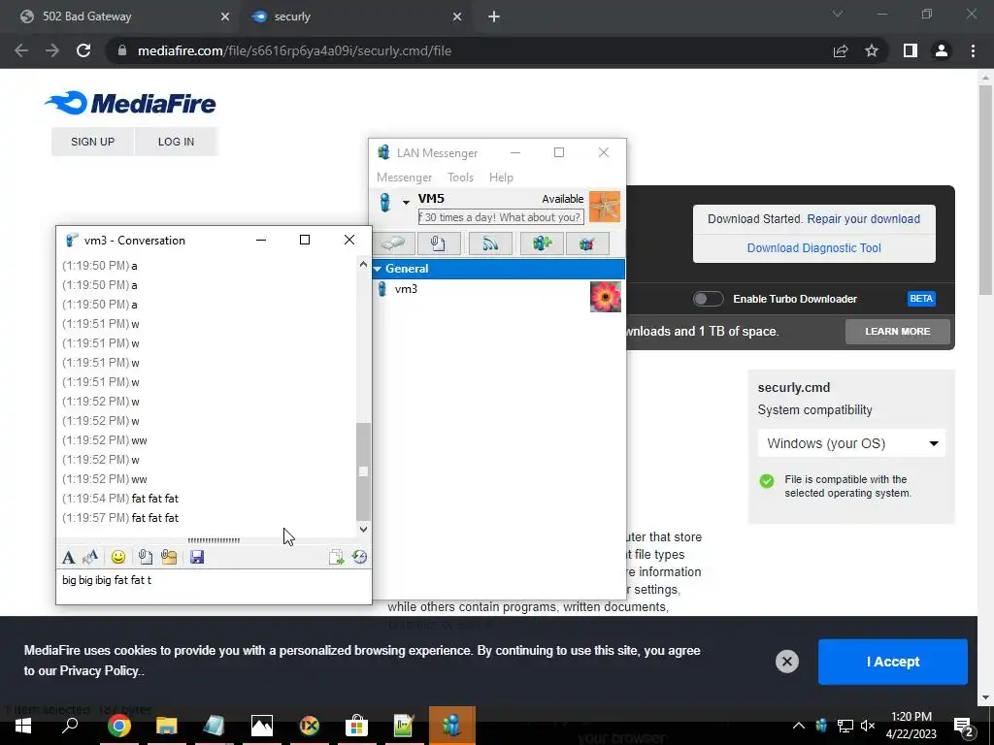The width and height of the screenshot is (994, 745).
Task: Open File Explorer from the taskbar
Action: tap(167, 726)
